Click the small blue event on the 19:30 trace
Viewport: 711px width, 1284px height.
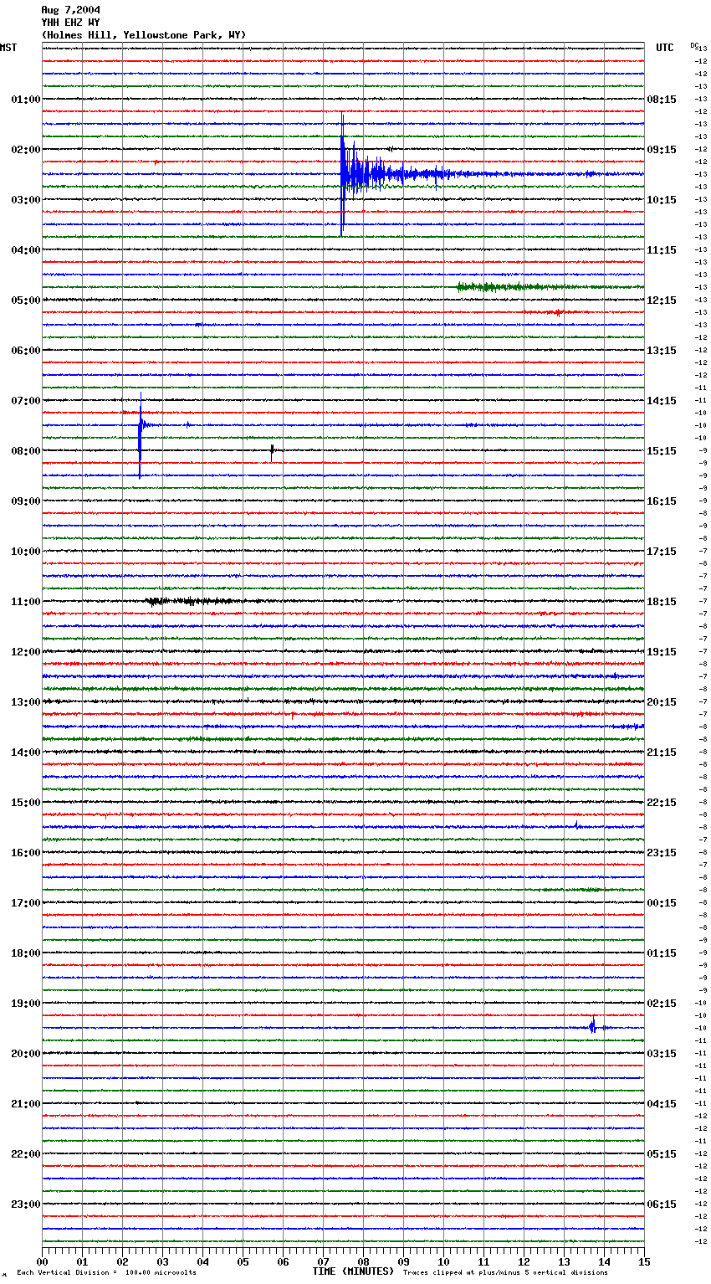pyautogui.click(x=593, y=1025)
